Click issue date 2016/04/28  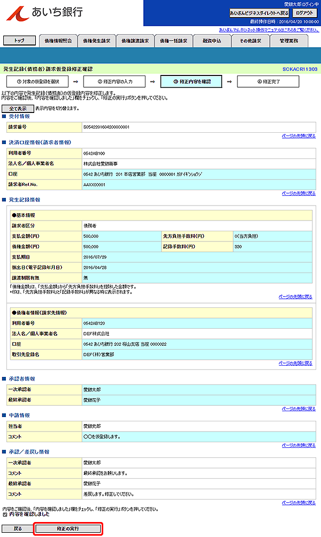(95, 268)
